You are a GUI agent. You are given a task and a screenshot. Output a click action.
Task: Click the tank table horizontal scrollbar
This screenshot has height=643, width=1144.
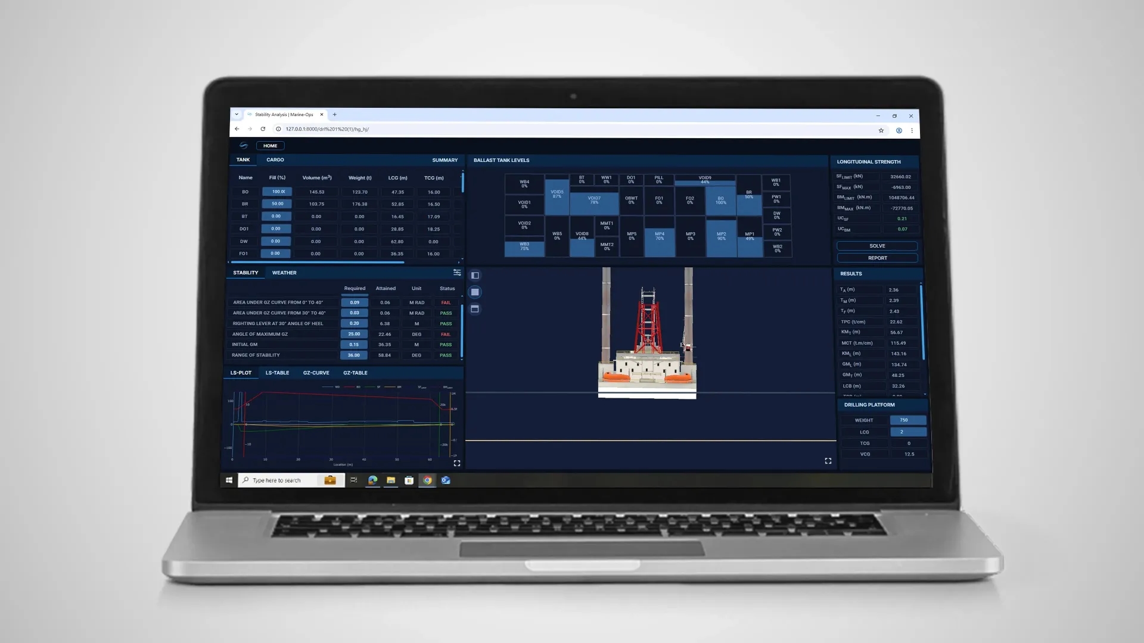(317, 263)
